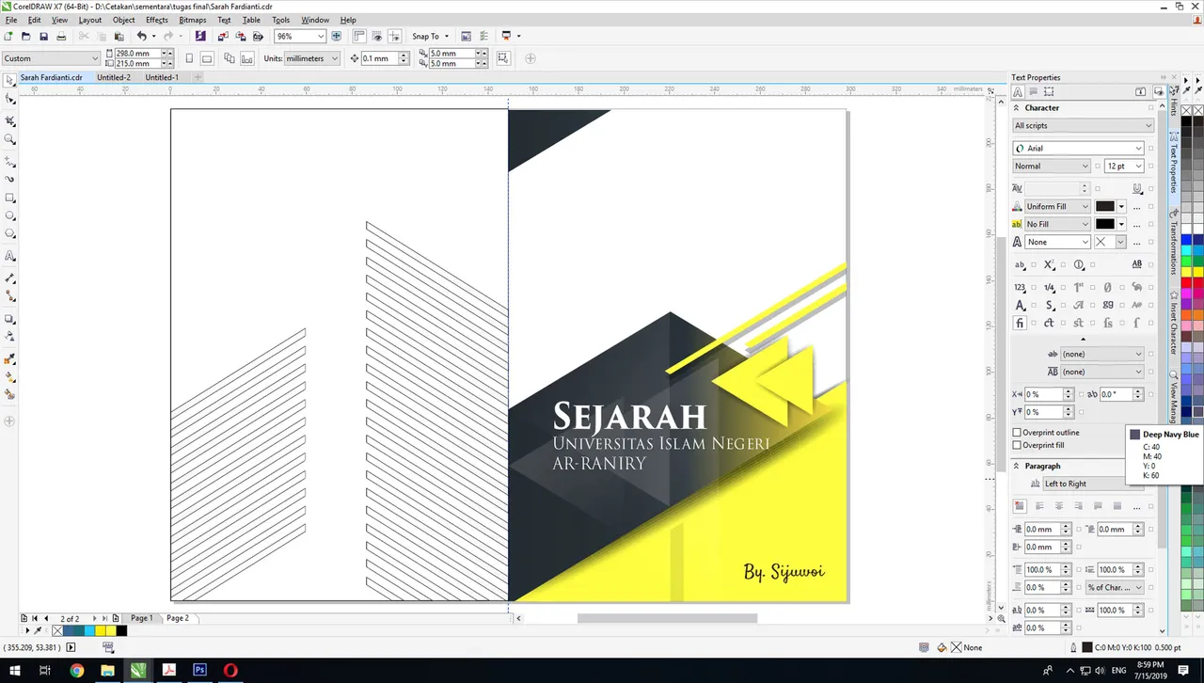This screenshot has height=683, width=1204.
Task: Open the All scripts dropdown
Action: click(x=1149, y=125)
